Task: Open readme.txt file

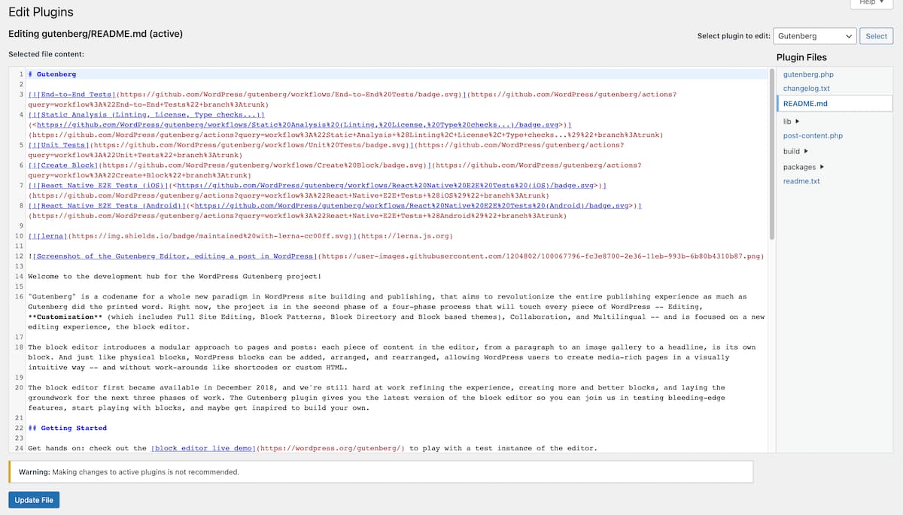Action: (x=801, y=181)
